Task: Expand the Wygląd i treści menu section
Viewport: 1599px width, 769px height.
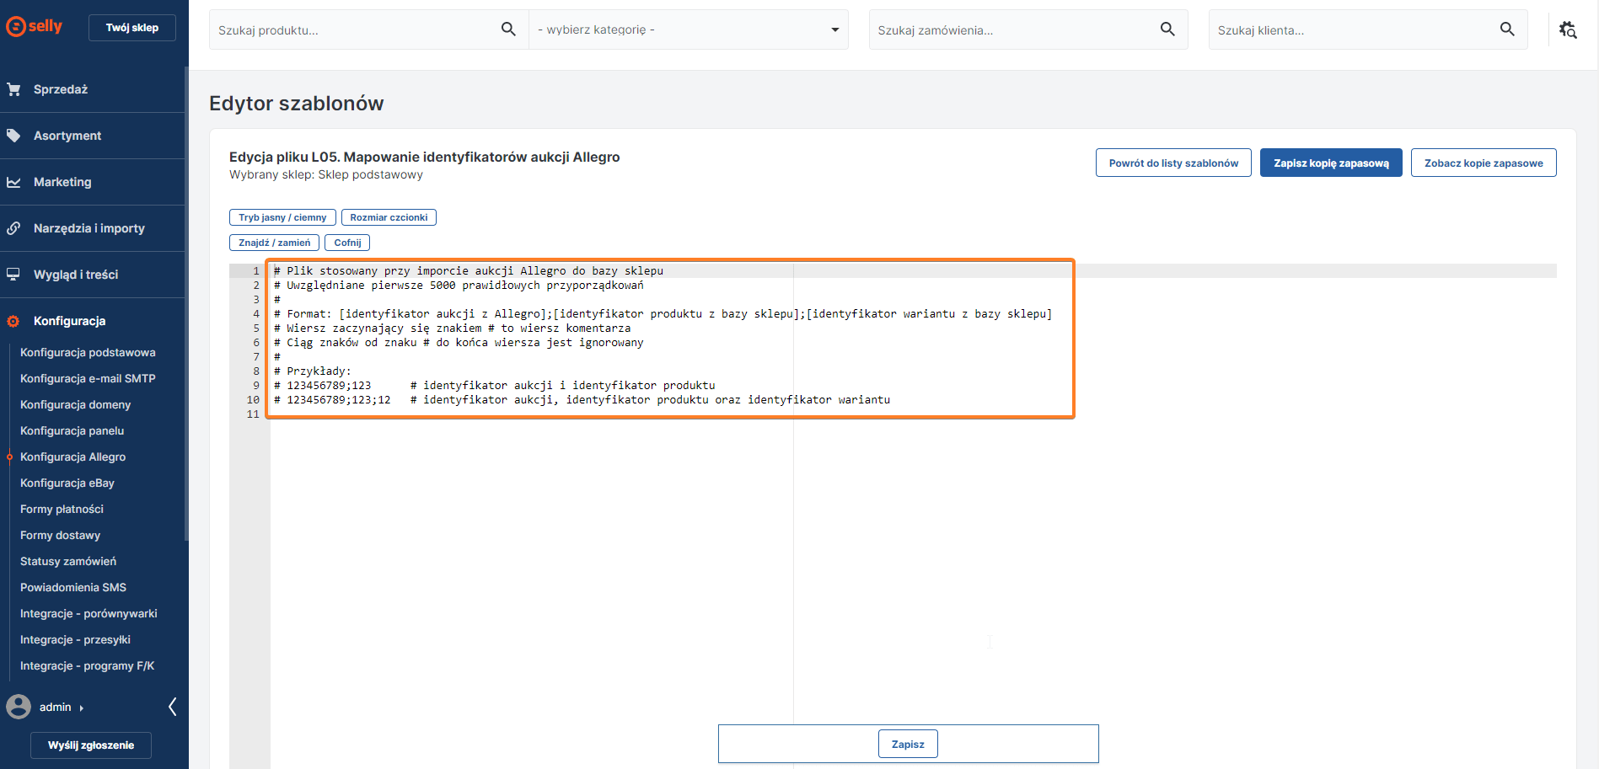Action: [76, 275]
